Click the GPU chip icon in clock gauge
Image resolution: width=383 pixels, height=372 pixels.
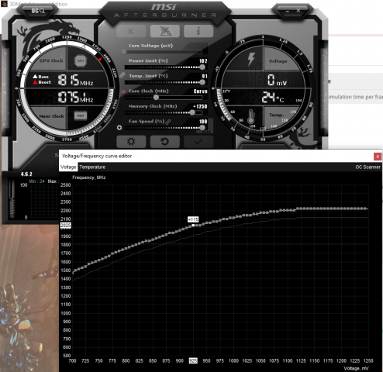[x=81, y=60]
